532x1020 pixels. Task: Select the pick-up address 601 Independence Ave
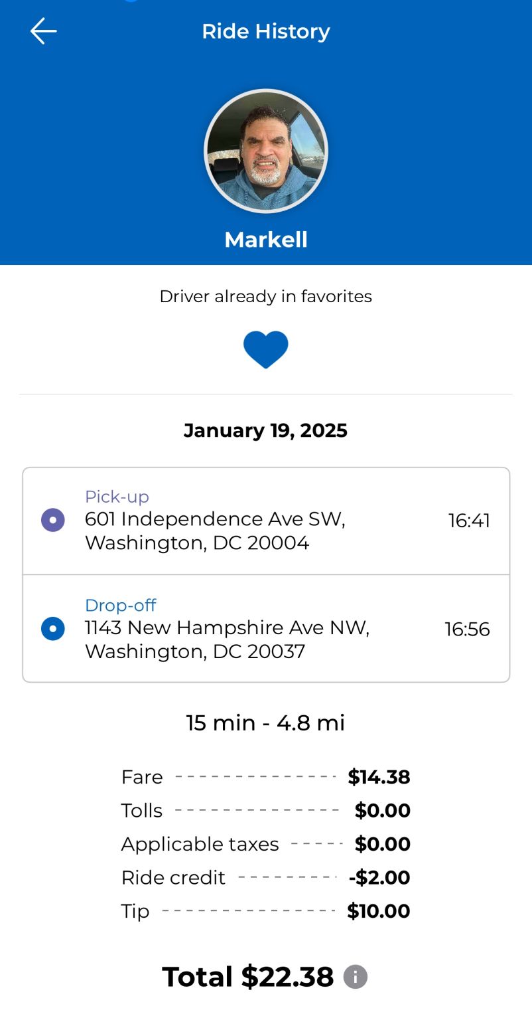tap(215, 531)
